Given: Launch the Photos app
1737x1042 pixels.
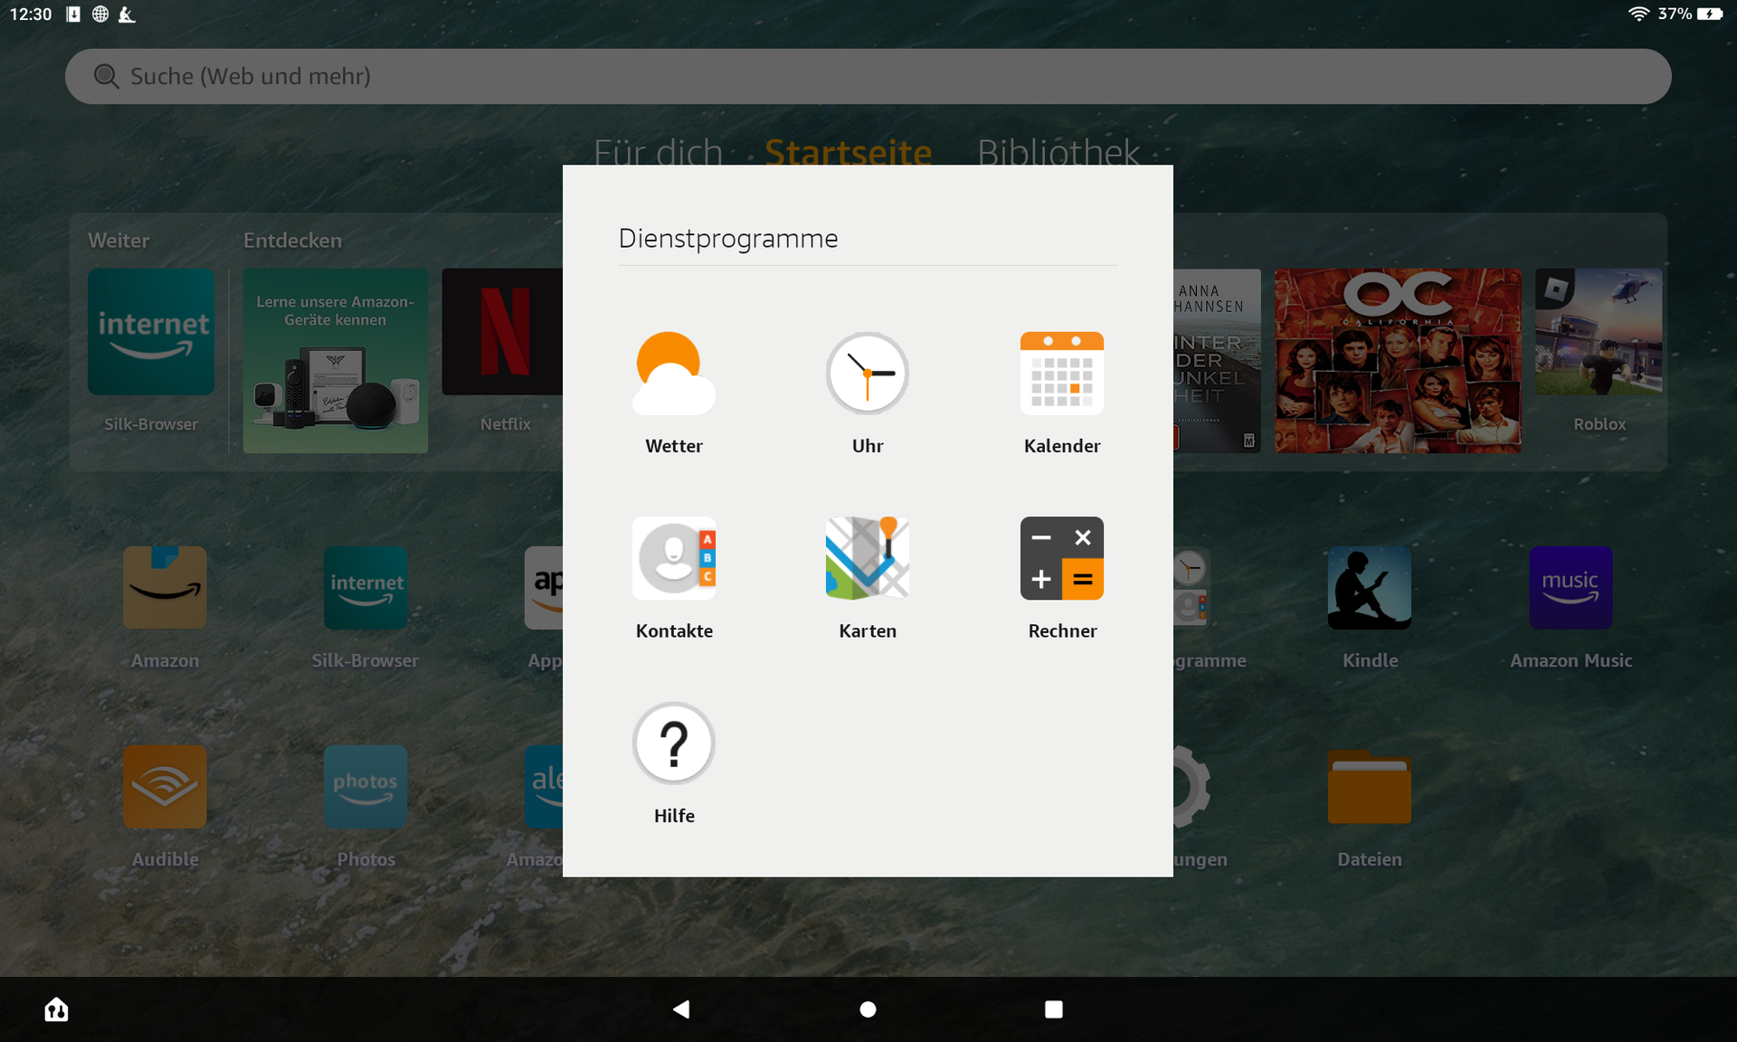Looking at the screenshot, I should 365,787.
